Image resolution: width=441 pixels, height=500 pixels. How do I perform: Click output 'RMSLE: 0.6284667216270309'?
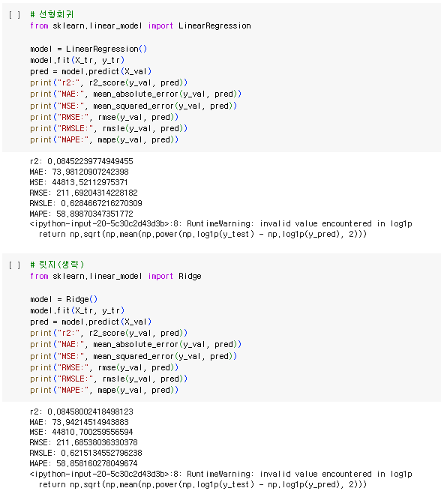pyautogui.click(x=85, y=203)
